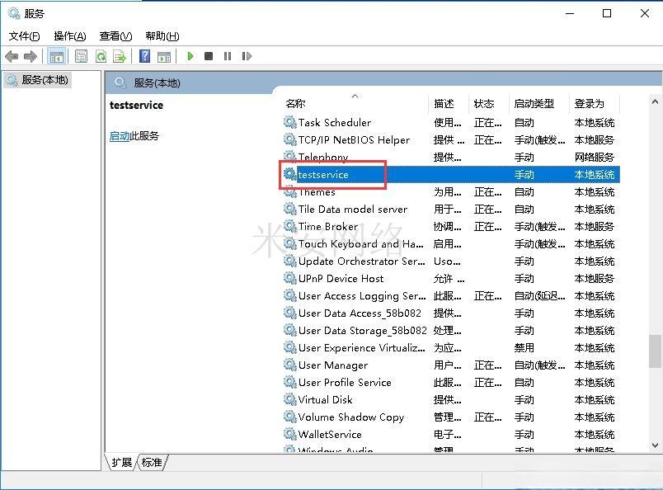Open the 文件(F) menu
This screenshot has height=490, width=663.
[x=25, y=36]
